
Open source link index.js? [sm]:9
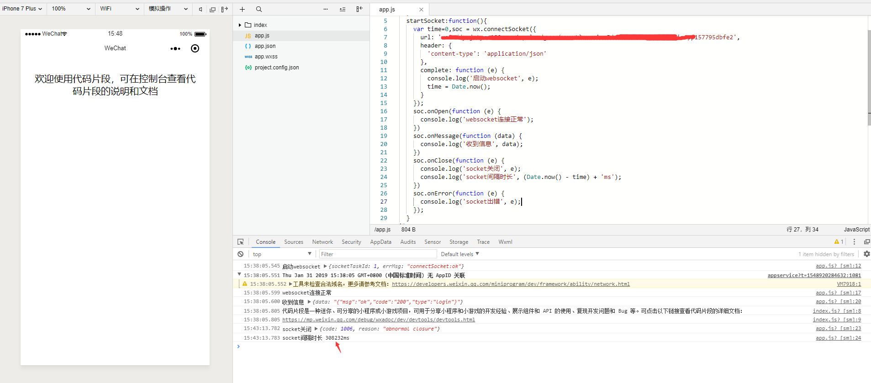click(x=837, y=320)
